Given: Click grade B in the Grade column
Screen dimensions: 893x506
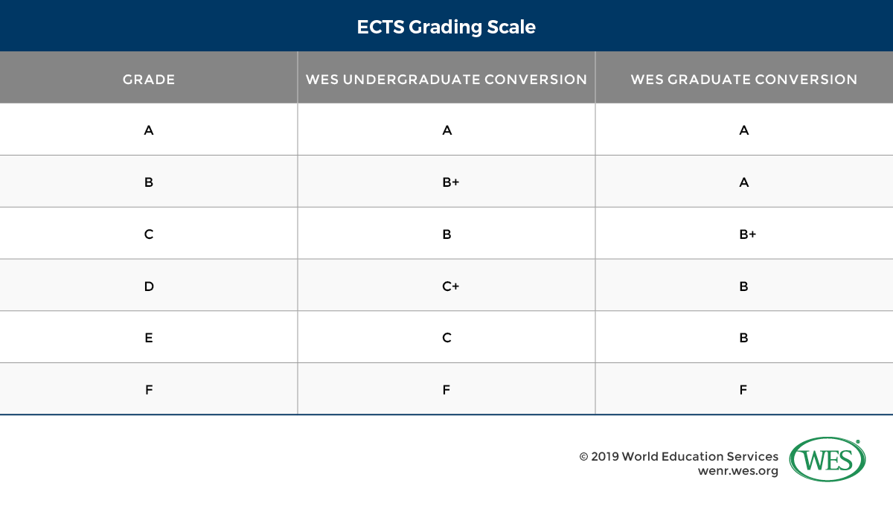Looking at the screenshot, I should pos(149,182).
